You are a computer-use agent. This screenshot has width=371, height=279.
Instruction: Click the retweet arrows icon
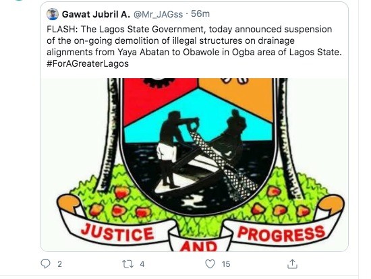(127, 264)
